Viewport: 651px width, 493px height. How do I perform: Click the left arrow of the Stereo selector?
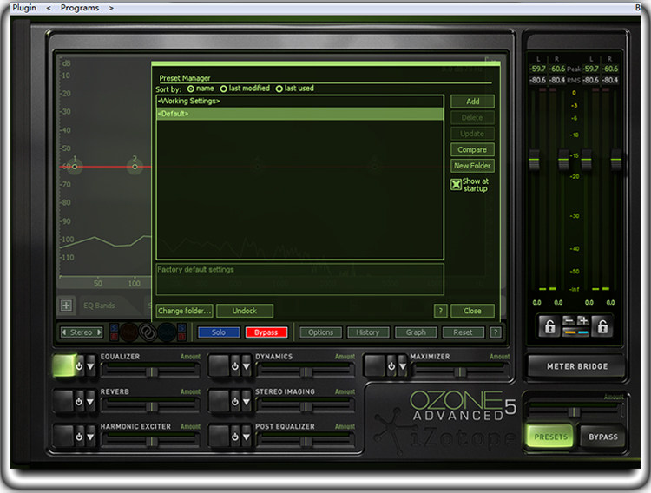[x=64, y=332]
